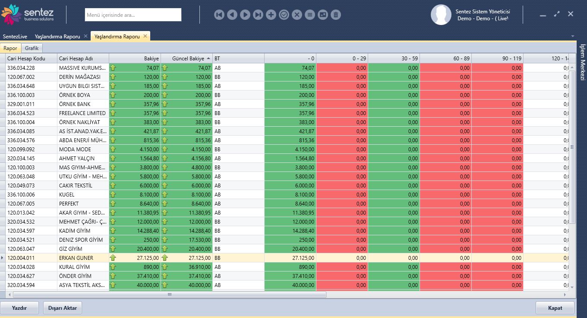Expand the İşlem Merkezi side panel

pos(582,62)
